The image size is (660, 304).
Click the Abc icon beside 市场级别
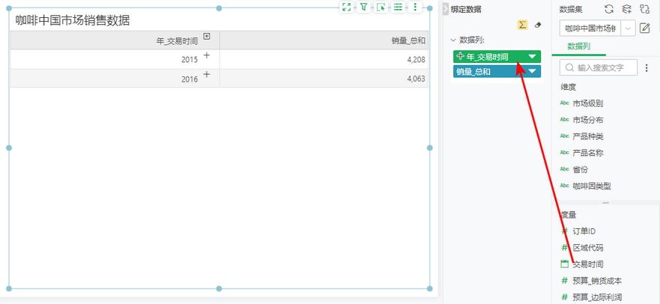564,103
